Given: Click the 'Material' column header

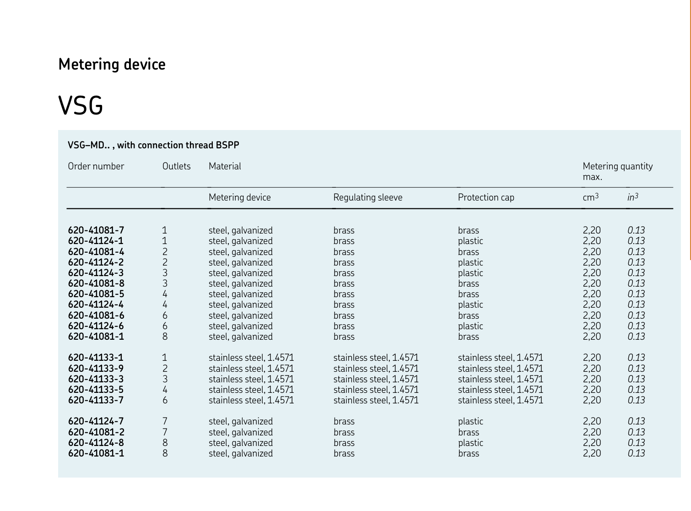Looking at the screenshot, I should 225,166.
